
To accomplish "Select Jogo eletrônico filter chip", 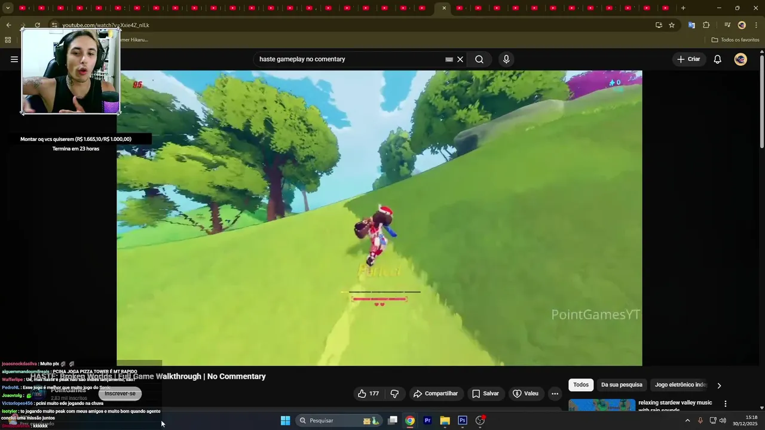I will coord(681,385).
